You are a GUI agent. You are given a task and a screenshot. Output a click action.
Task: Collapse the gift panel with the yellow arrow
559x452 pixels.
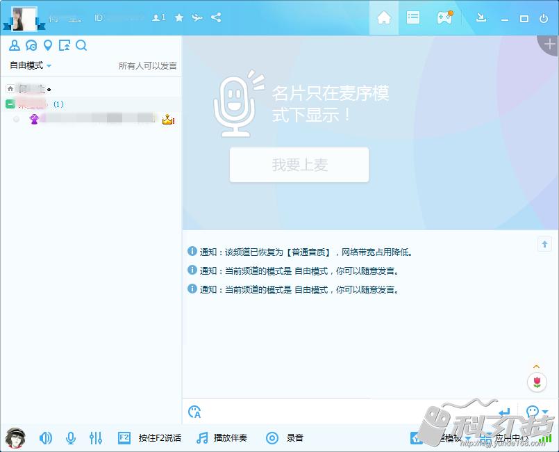coord(535,365)
